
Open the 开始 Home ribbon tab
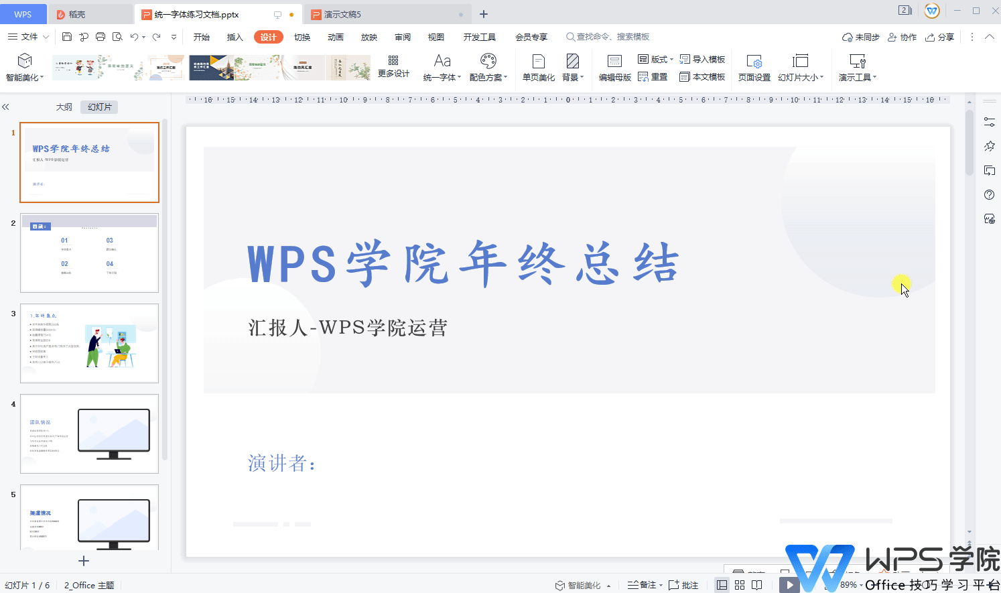coord(202,38)
